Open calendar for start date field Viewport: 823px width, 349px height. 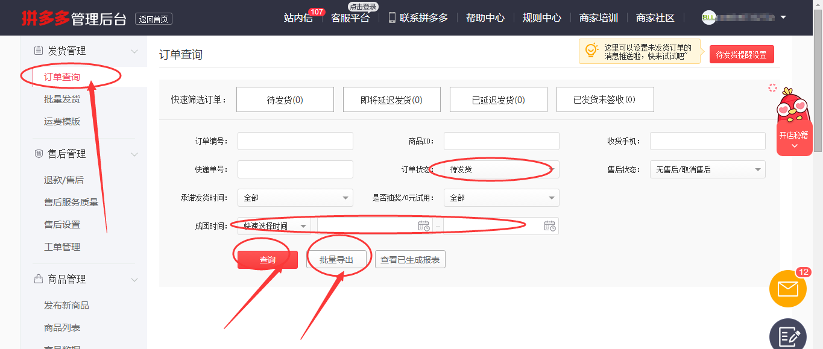[x=424, y=226]
